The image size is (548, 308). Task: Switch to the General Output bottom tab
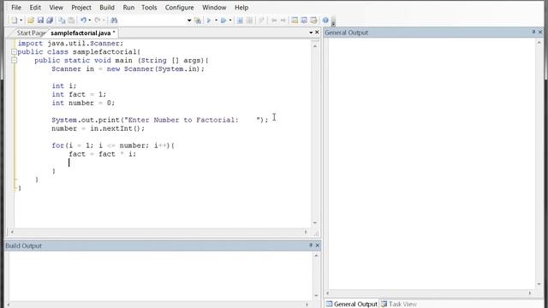352,304
